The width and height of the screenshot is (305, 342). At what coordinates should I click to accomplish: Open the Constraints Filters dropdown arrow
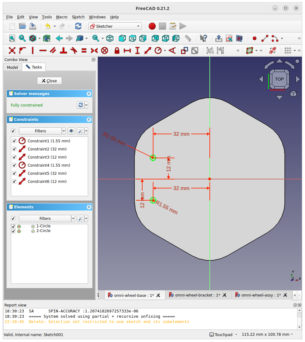pos(64,131)
